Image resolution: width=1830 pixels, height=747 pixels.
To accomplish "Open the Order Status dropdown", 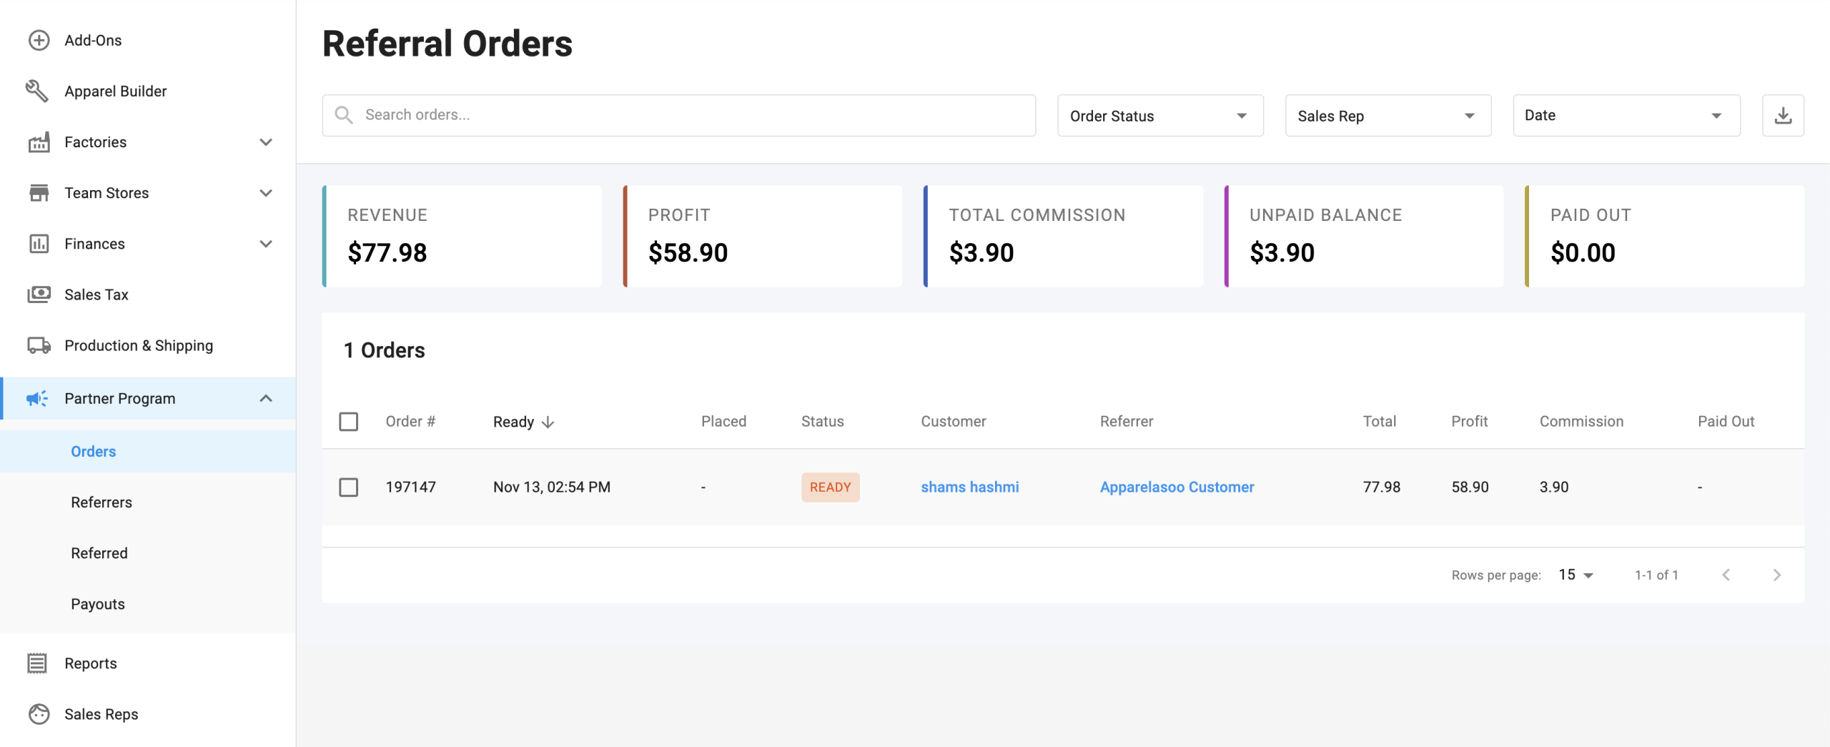I will pos(1159,116).
